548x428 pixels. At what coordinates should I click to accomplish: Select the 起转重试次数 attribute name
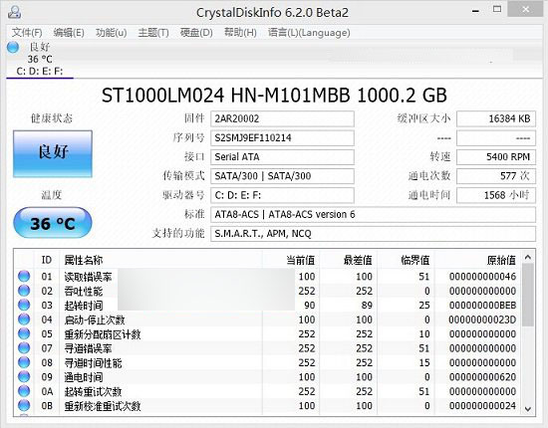point(93,391)
